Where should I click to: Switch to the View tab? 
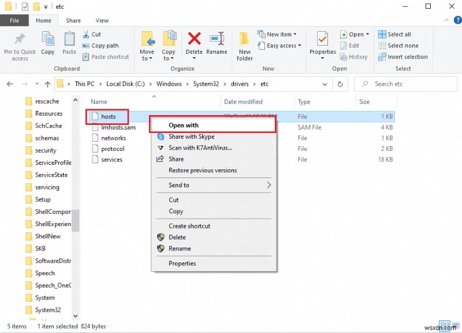pos(102,20)
